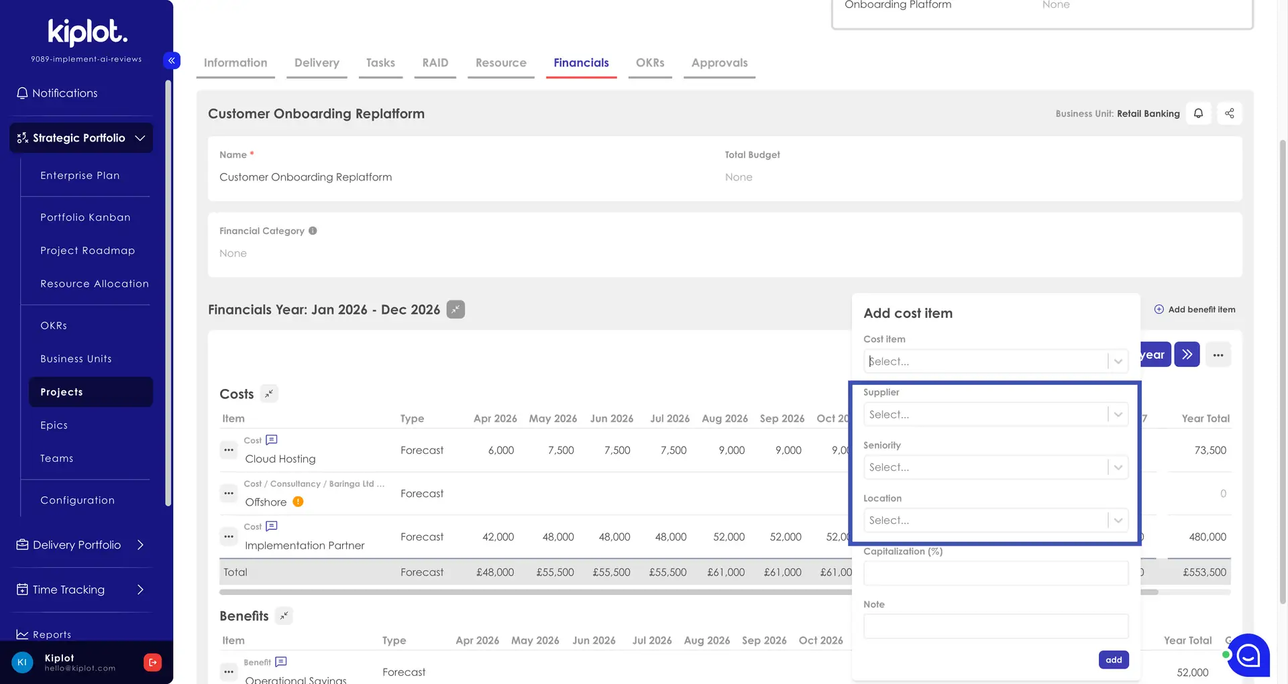1288x684 pixels.
Task: Collapse the Strategic Portfolio menu
Action: [x=81, y=137]
